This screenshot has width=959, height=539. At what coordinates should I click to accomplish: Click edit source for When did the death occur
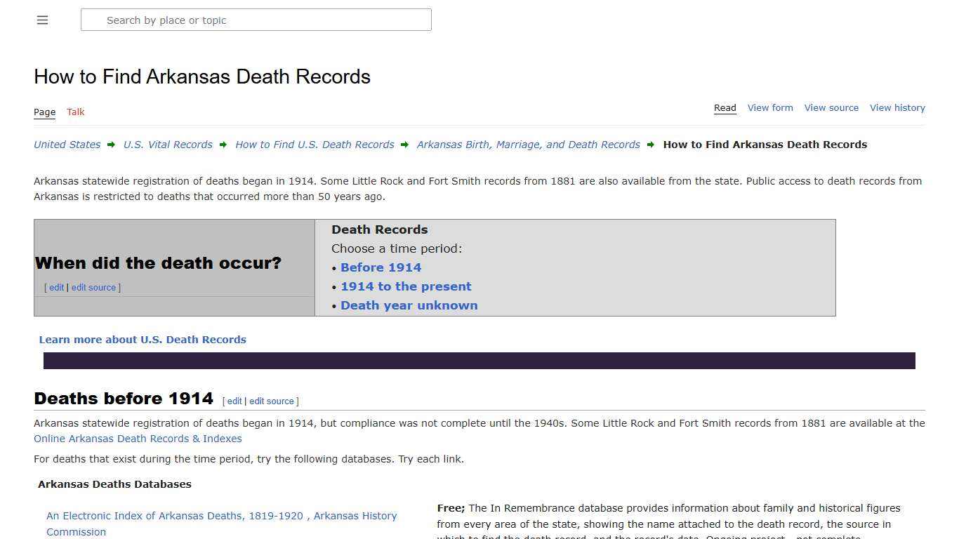pos(93,287)
